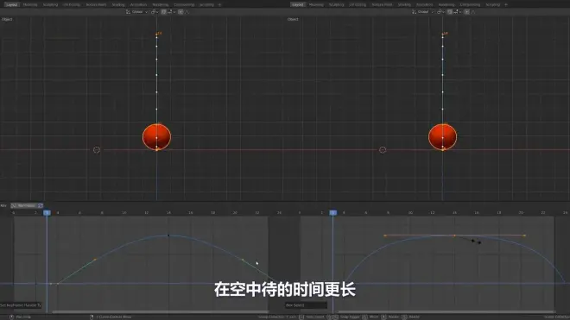Select left handle of left curve's peak

(95, 260)
